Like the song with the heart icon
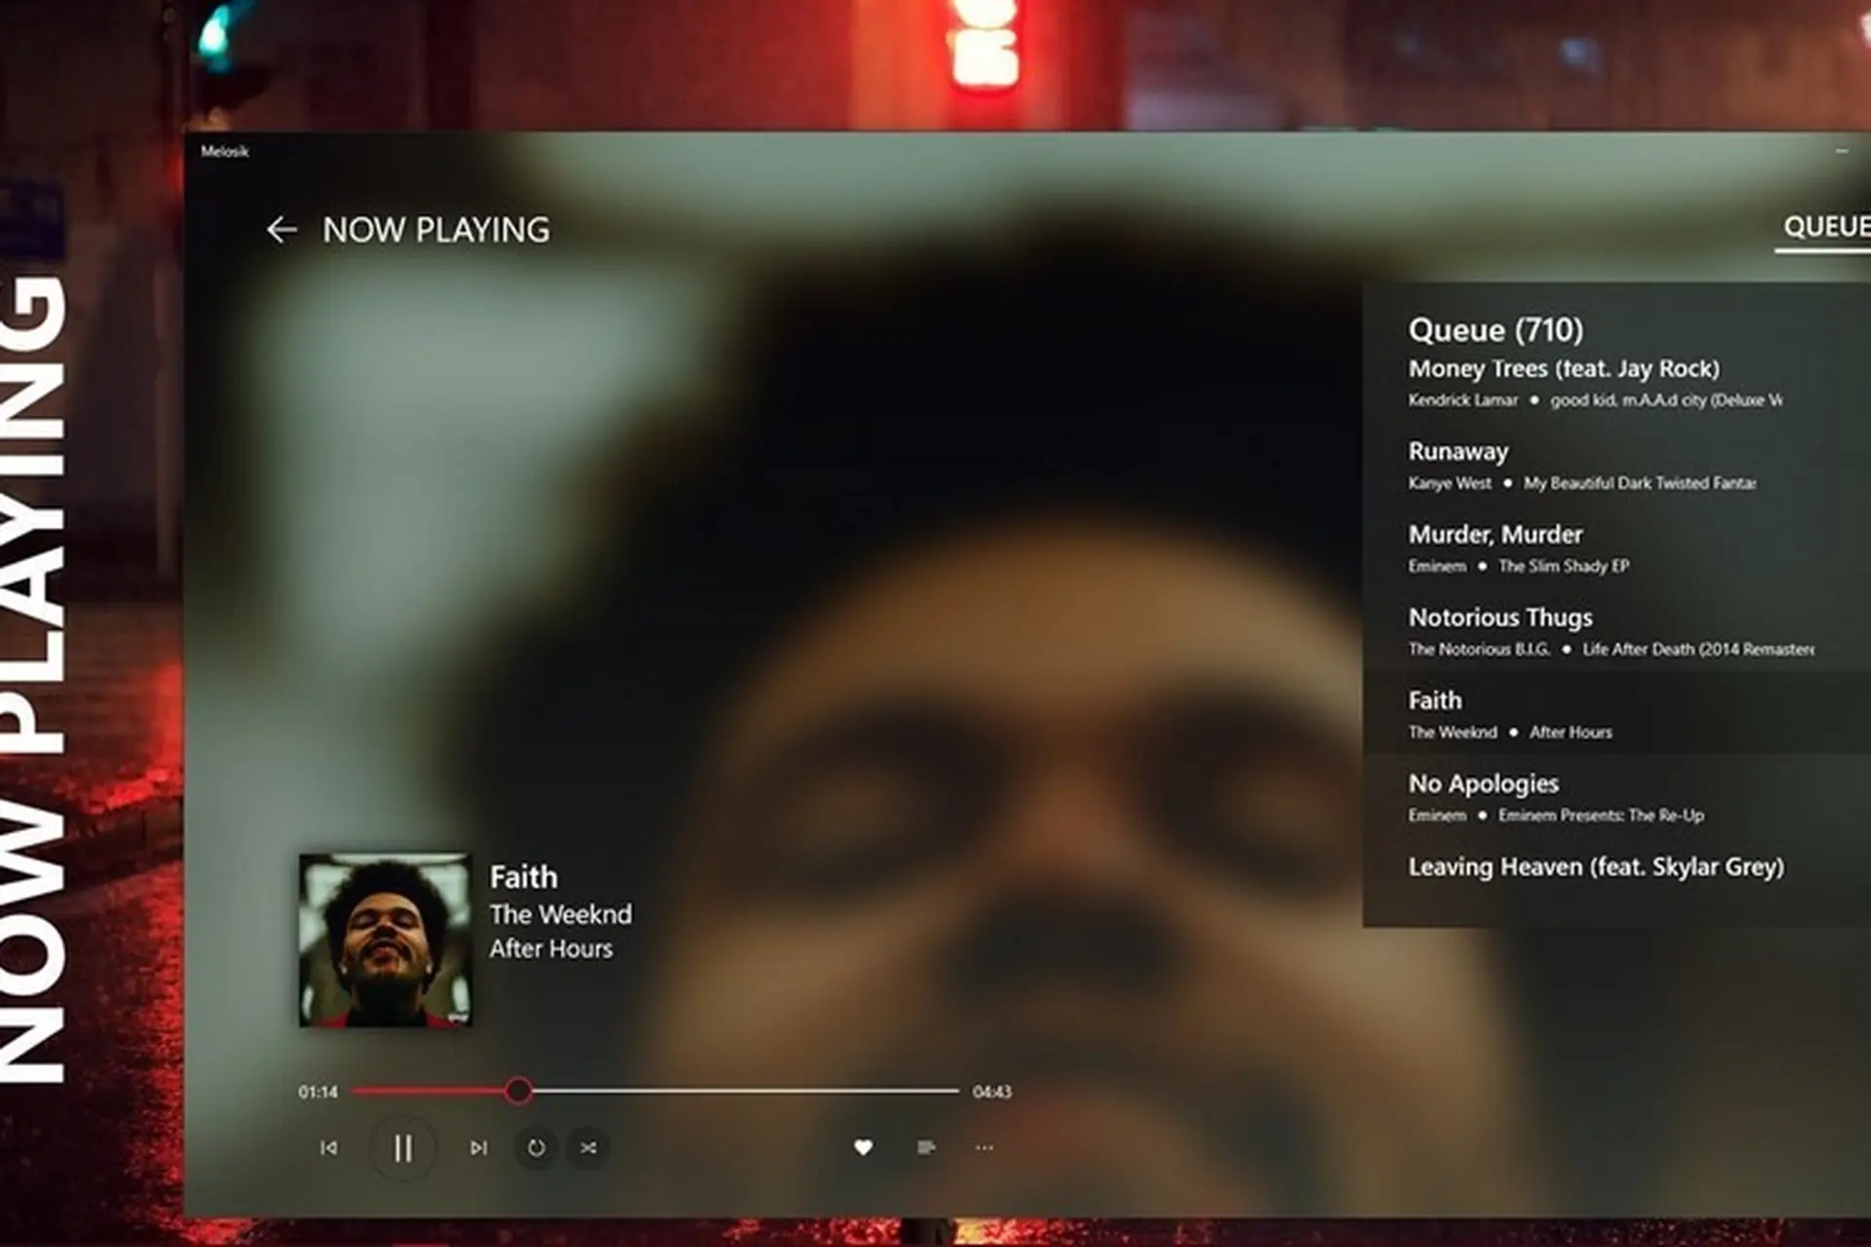Viewport: 1871px width, 1247px height. point(863,1148)
